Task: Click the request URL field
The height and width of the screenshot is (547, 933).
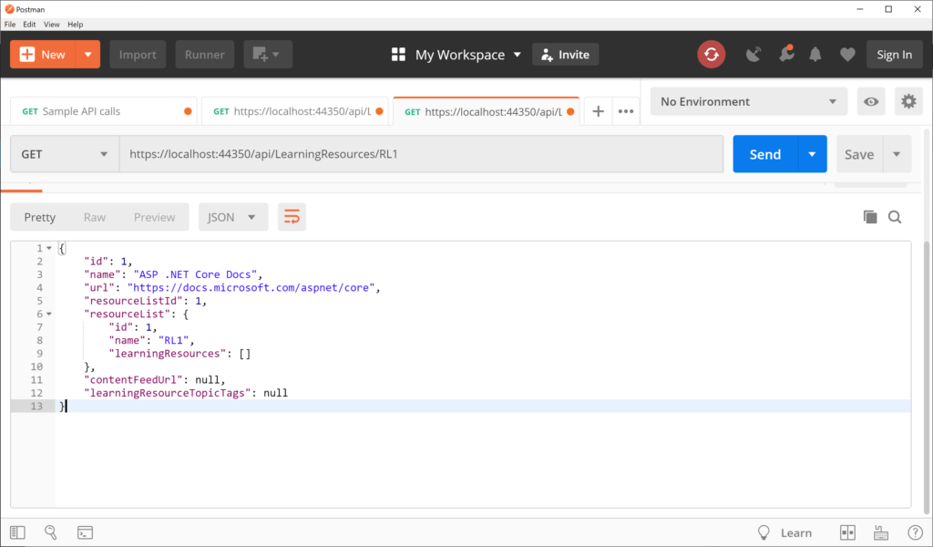Action: tap(421, 154)
